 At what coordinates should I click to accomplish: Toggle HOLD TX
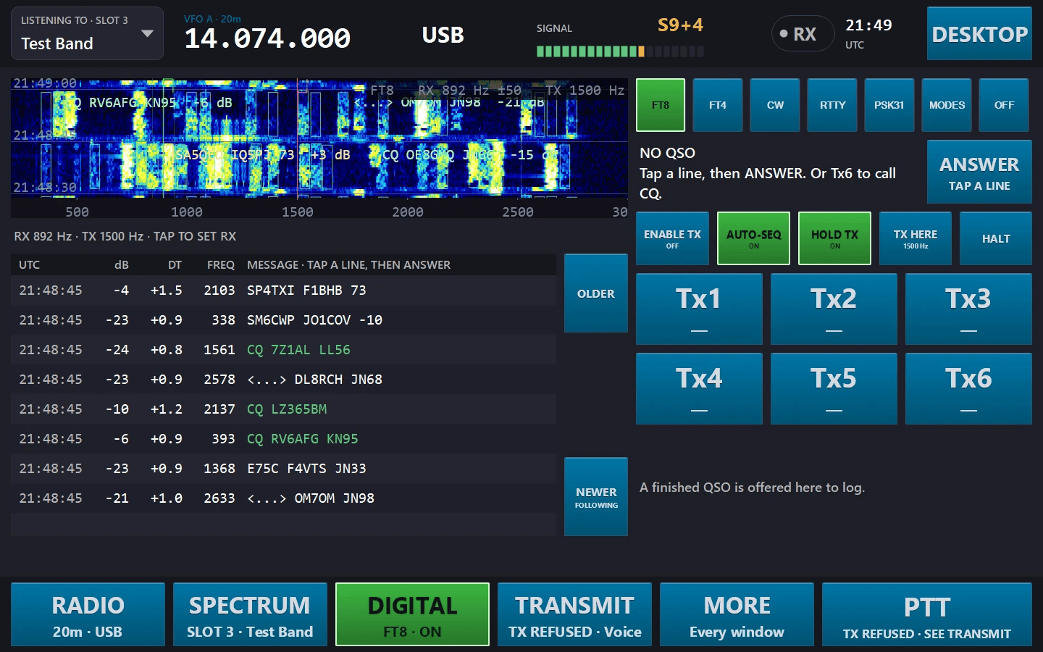834,238
